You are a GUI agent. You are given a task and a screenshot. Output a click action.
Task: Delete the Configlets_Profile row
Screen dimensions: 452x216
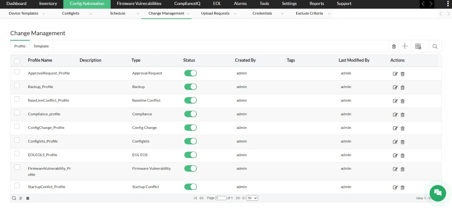(403, 142)
